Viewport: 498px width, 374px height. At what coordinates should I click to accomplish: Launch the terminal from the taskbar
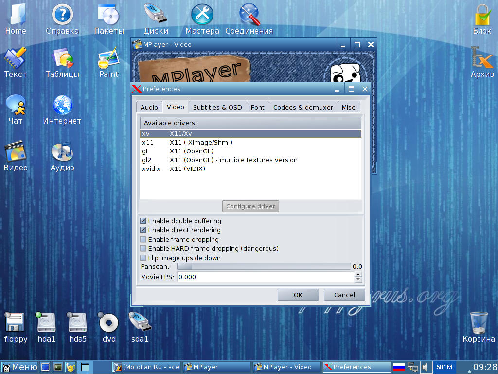coord(58,367)
